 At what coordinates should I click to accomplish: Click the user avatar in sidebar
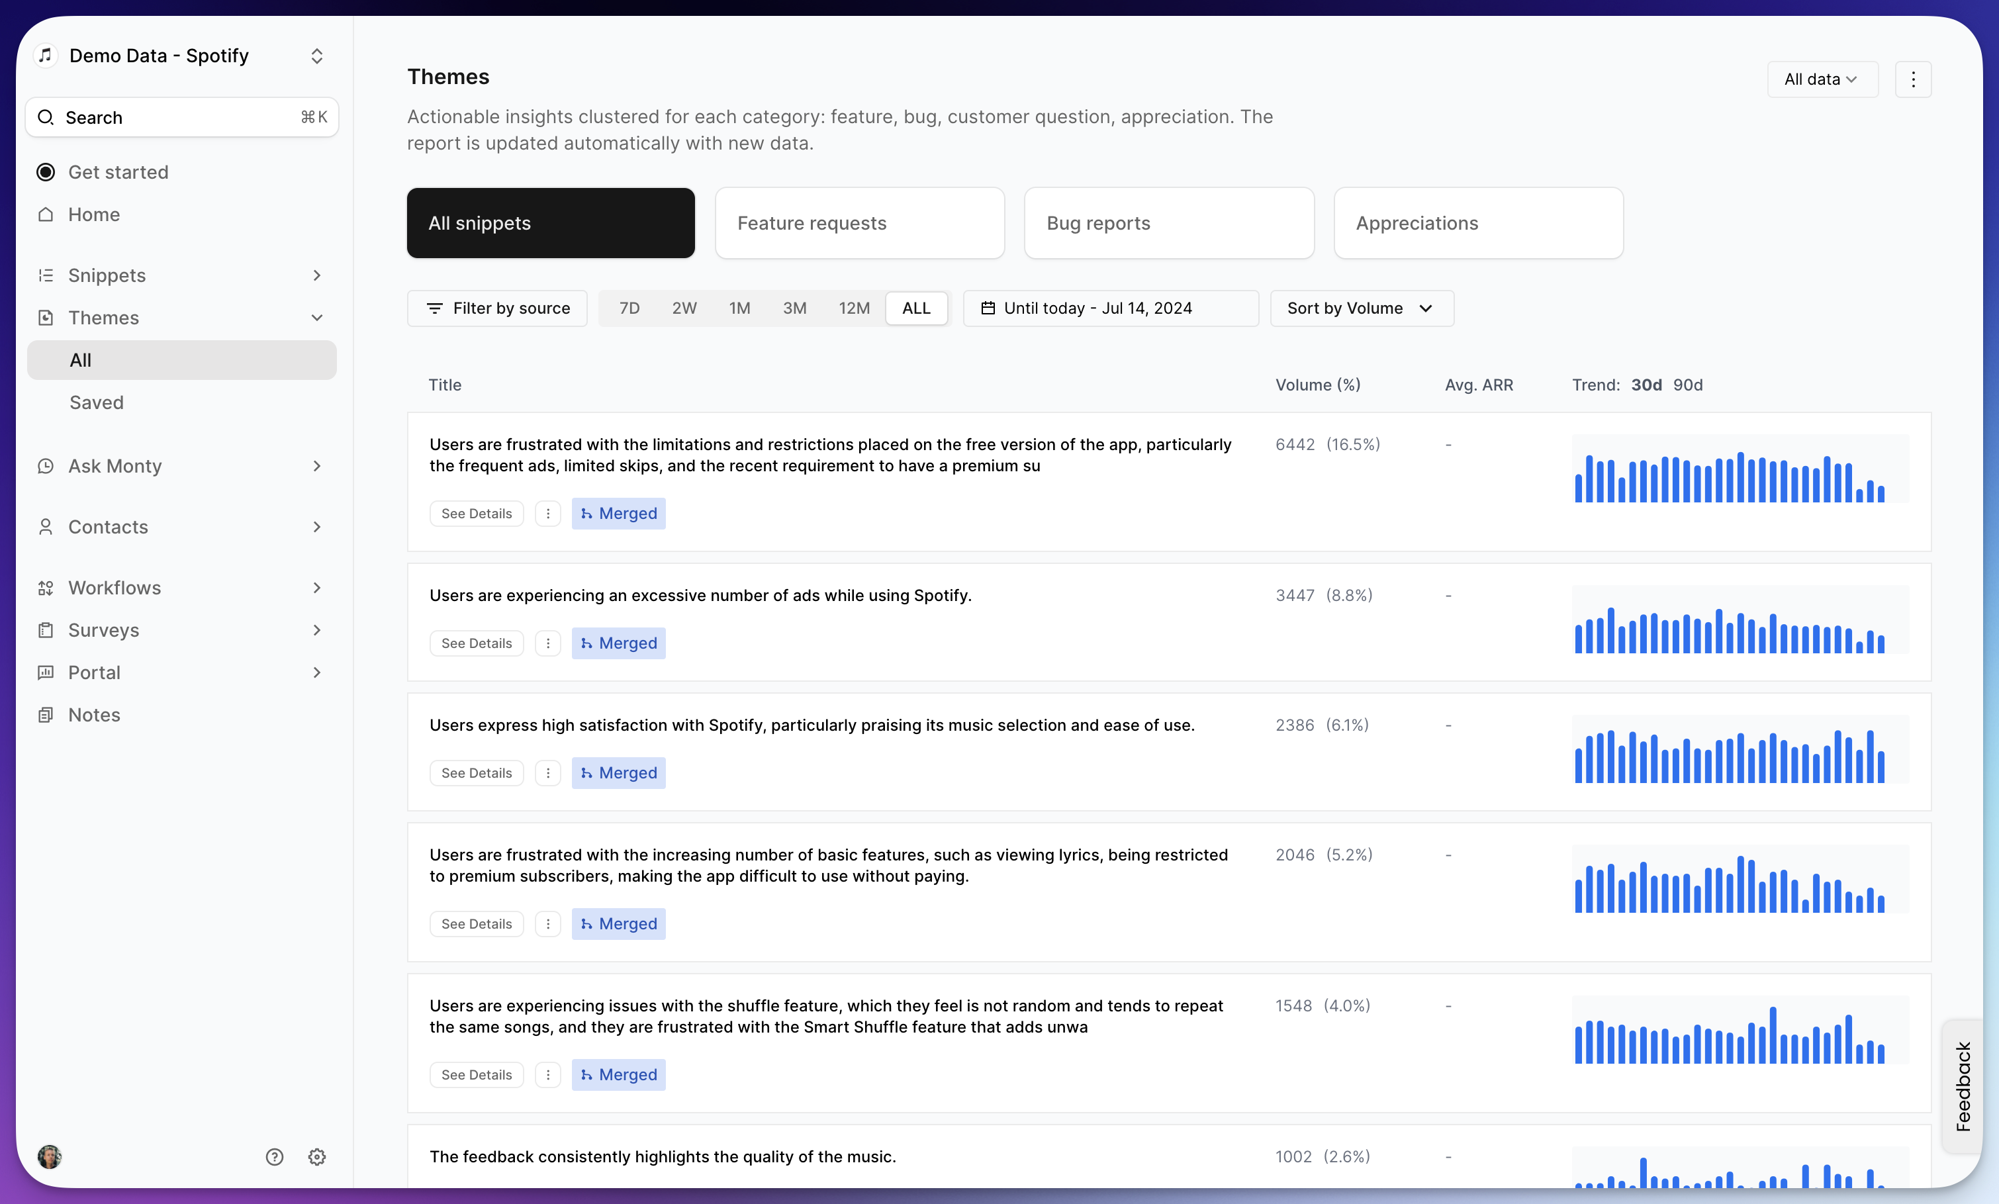50,1156
